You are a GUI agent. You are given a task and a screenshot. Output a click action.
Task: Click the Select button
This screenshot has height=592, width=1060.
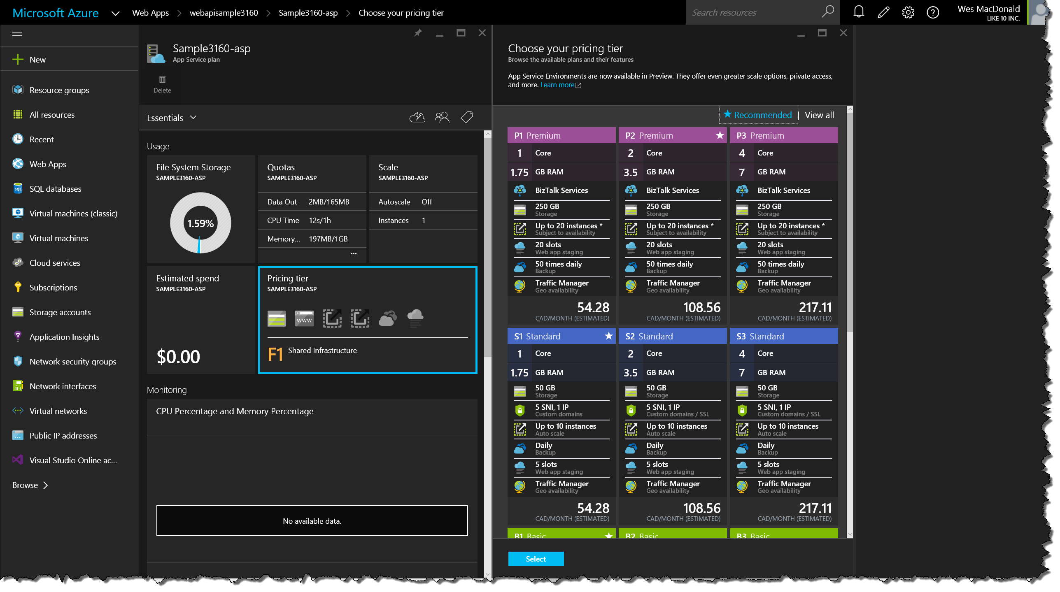pos(536,559)
